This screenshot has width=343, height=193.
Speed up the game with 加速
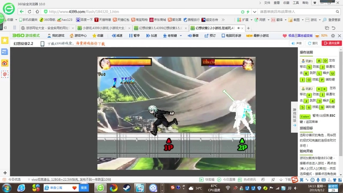coord(152,36)
